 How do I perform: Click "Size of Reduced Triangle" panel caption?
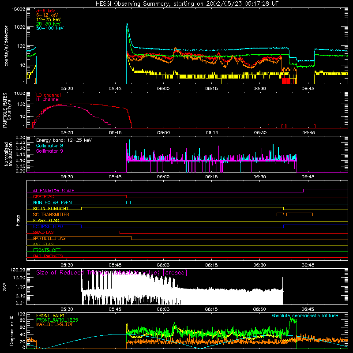pyautogui.click(x=112, y=273)
